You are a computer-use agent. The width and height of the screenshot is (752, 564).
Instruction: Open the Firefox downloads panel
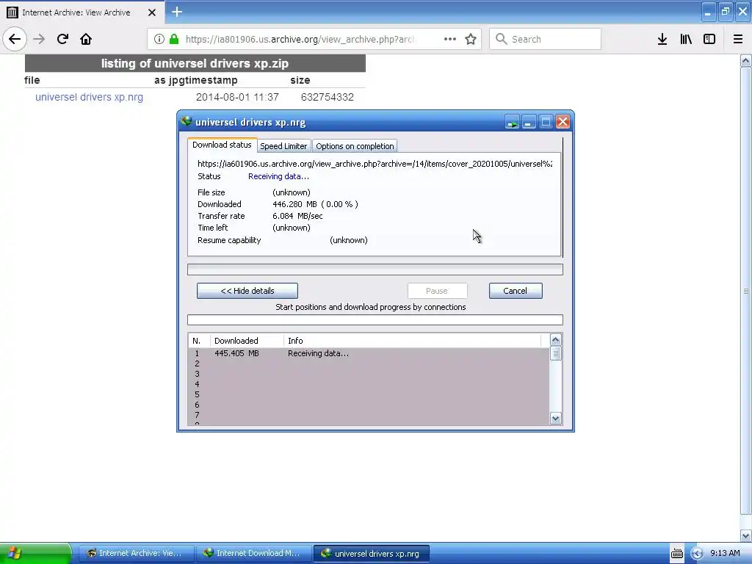[x=662, y=39]
